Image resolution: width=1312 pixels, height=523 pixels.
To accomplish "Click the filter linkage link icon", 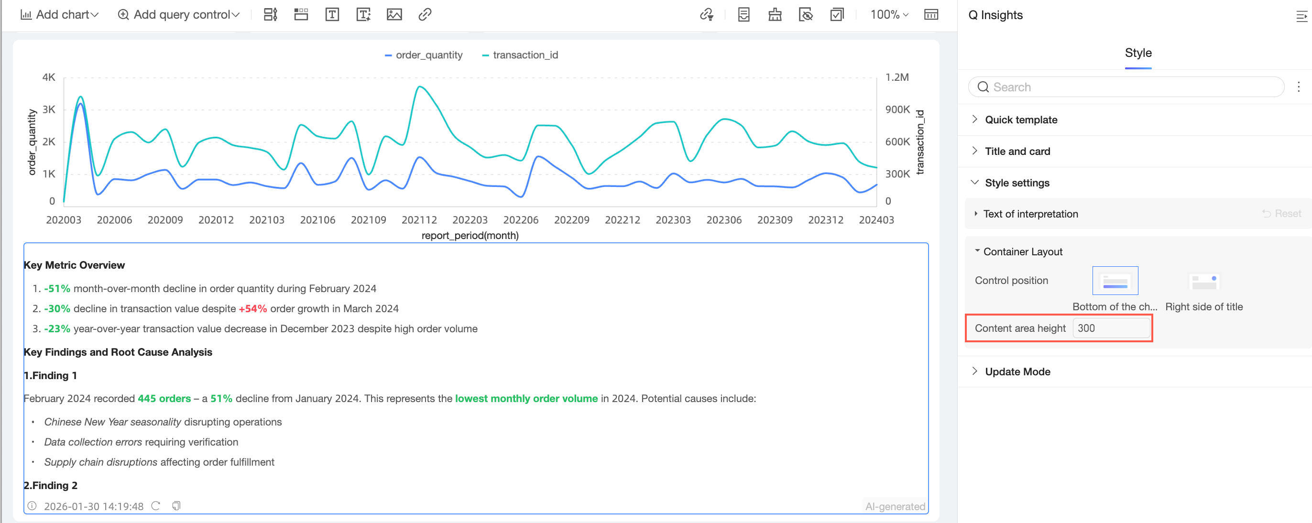I will 706,15.
